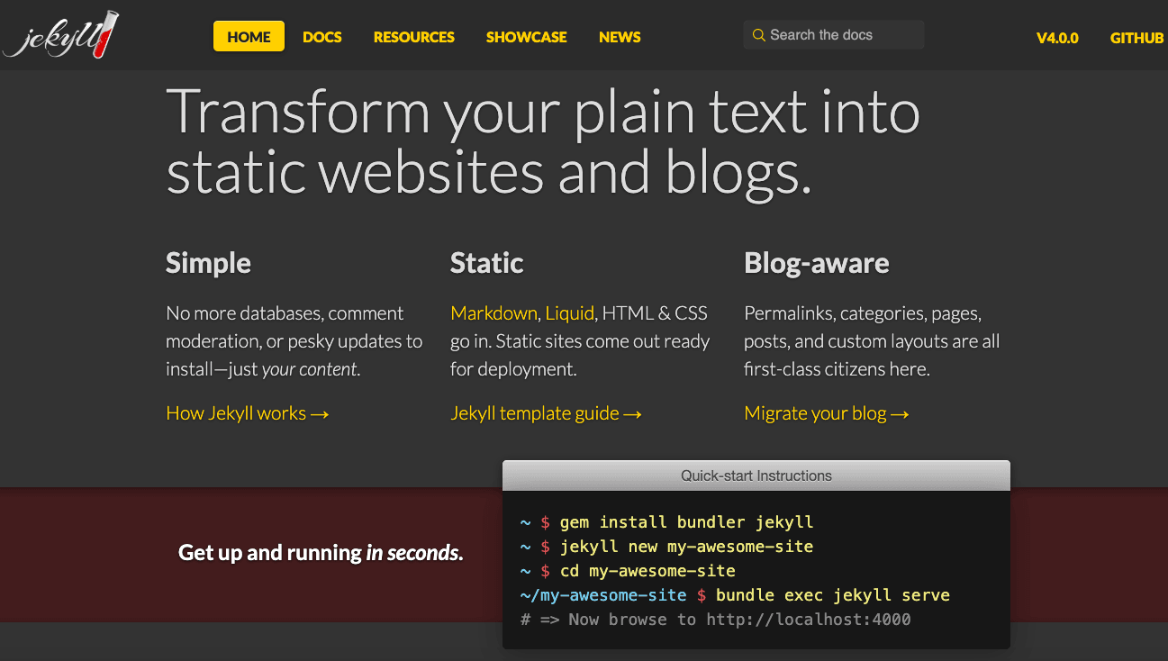Screen dimensions: 1168x661
Task: Open Migrate your blog link
Action: click(827, 413)
